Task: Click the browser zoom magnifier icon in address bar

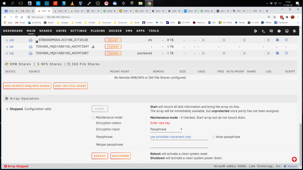Action: [x=269, y=17]
